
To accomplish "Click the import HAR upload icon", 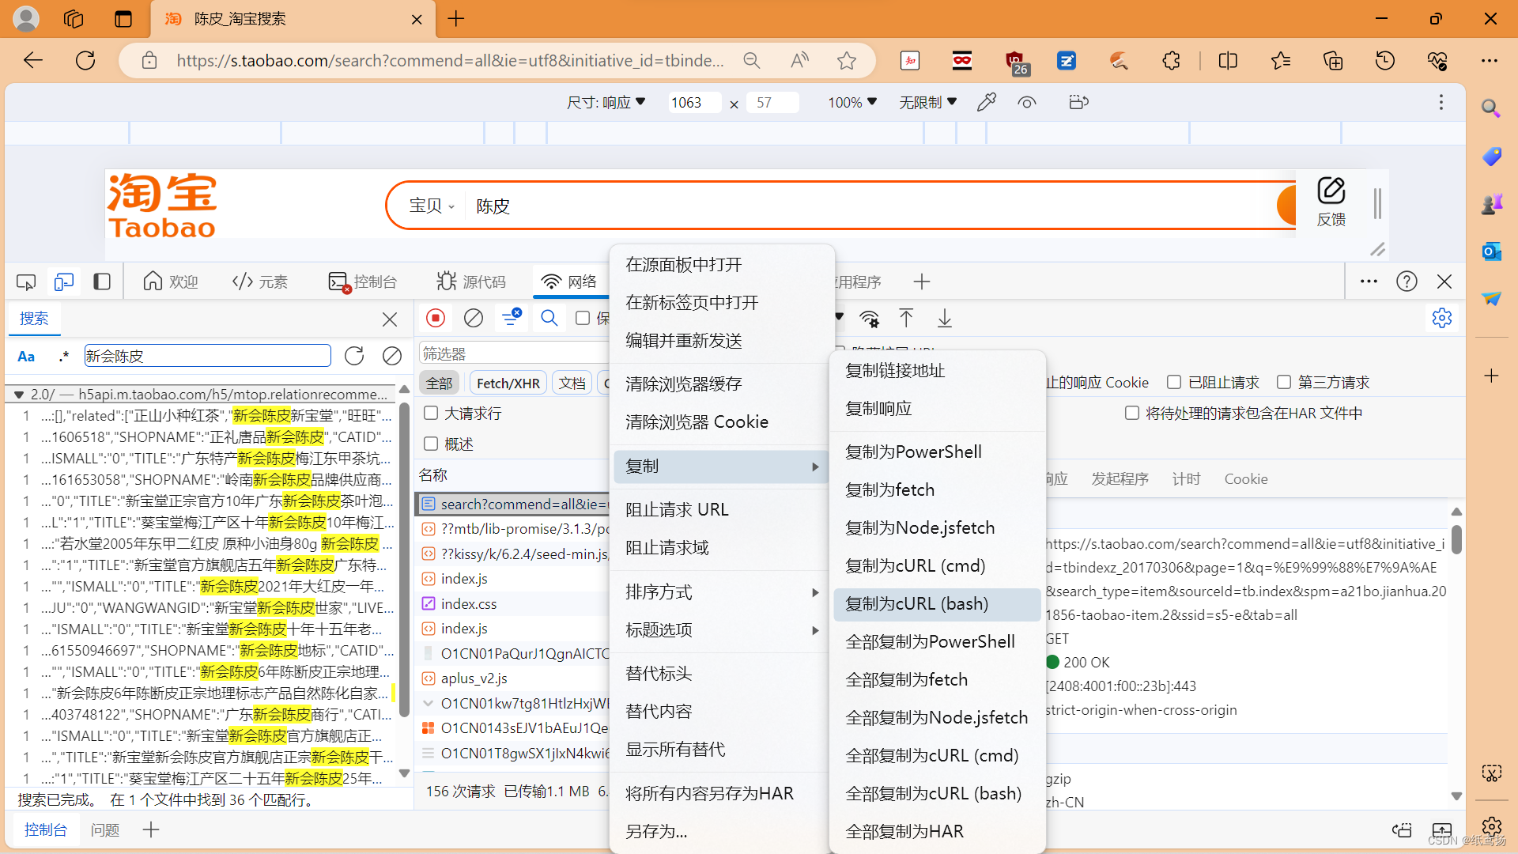I will tap(906, 319).
